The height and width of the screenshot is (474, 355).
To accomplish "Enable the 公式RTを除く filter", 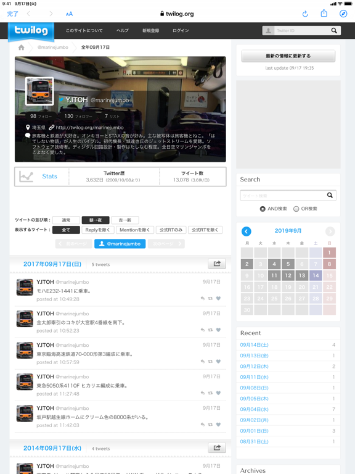I will tap(205, 230).
